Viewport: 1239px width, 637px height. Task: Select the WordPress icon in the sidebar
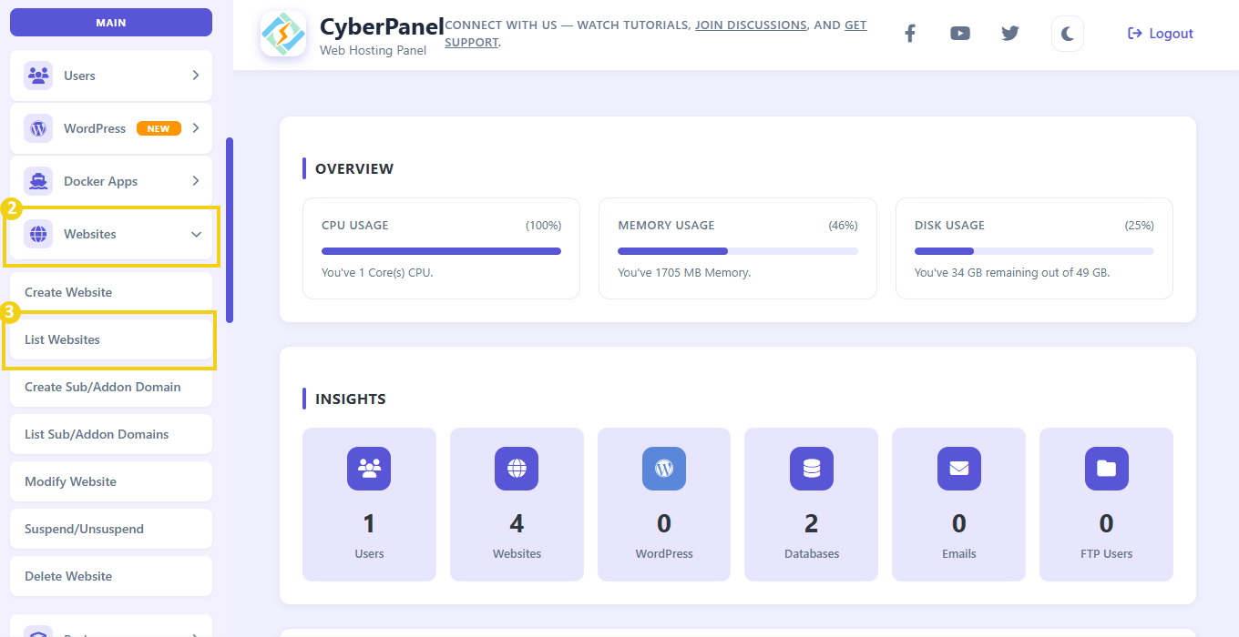38,127
